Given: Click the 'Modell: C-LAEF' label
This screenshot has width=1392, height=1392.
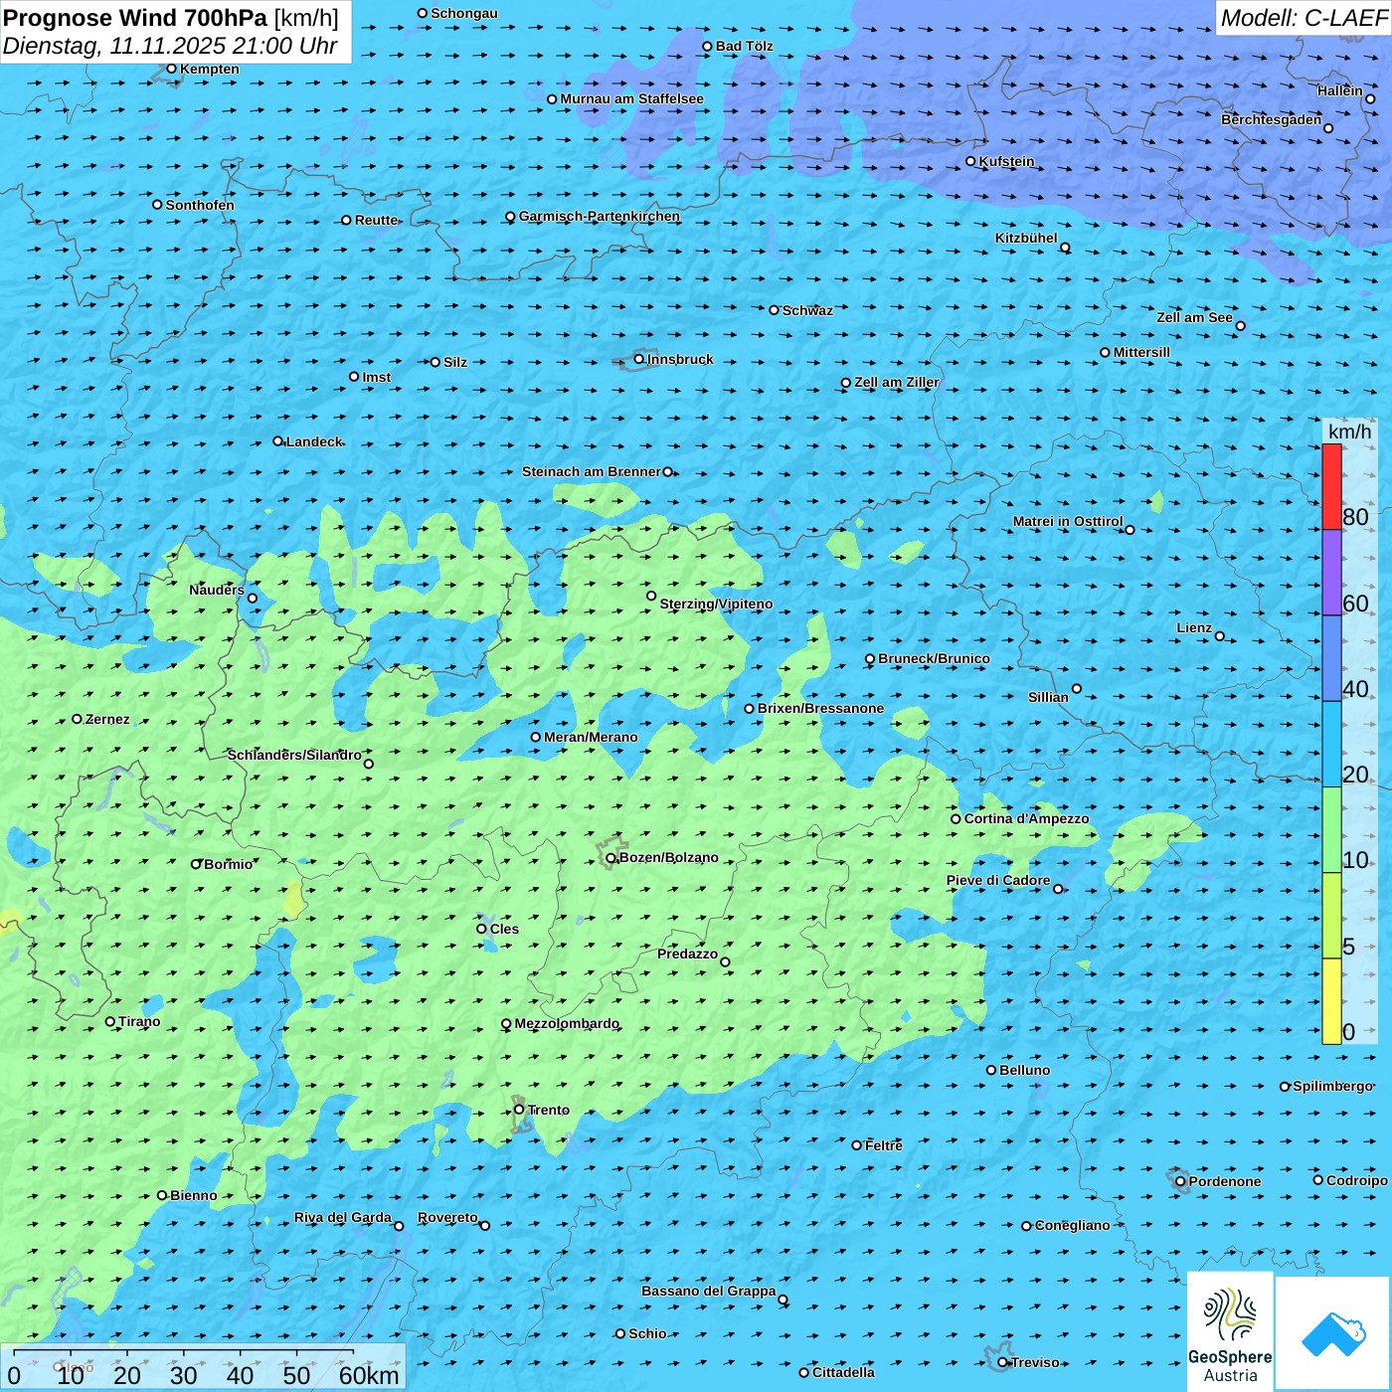Looking at the screenshot, I should (x=1304, y=18).
